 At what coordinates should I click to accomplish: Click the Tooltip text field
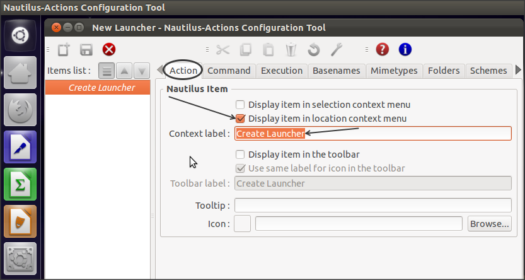point(372,206)
